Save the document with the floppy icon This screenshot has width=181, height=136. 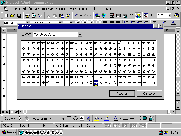(19, 16)
